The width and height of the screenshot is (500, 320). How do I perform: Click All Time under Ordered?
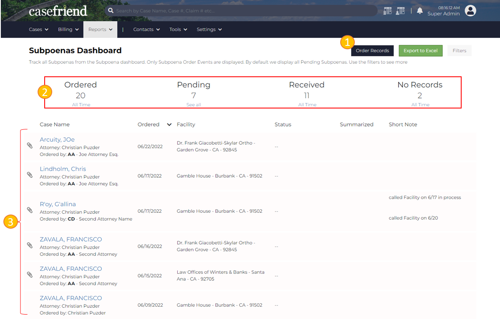coord(81,105)
